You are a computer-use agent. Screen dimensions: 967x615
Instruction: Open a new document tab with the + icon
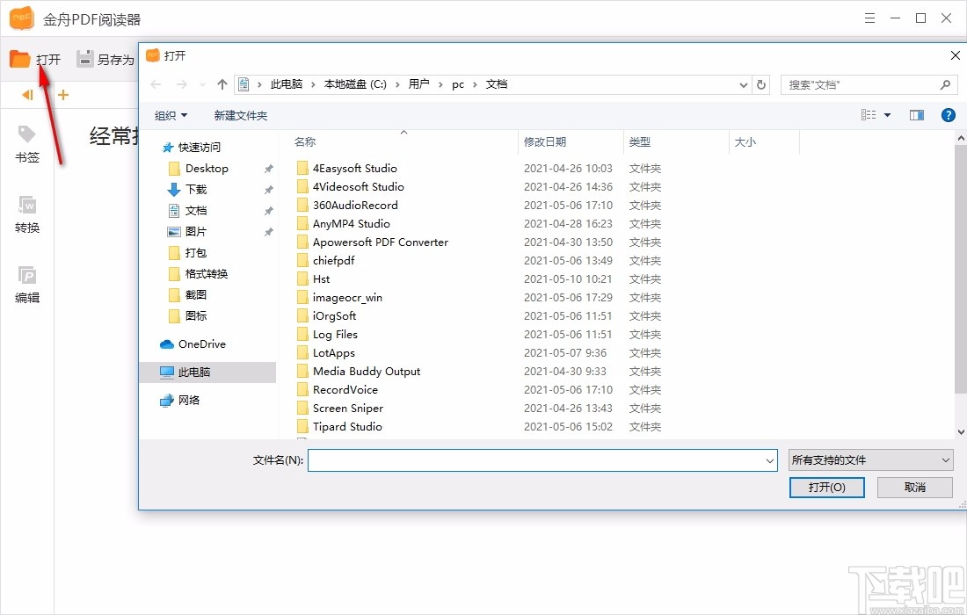(x=62, y=94)
